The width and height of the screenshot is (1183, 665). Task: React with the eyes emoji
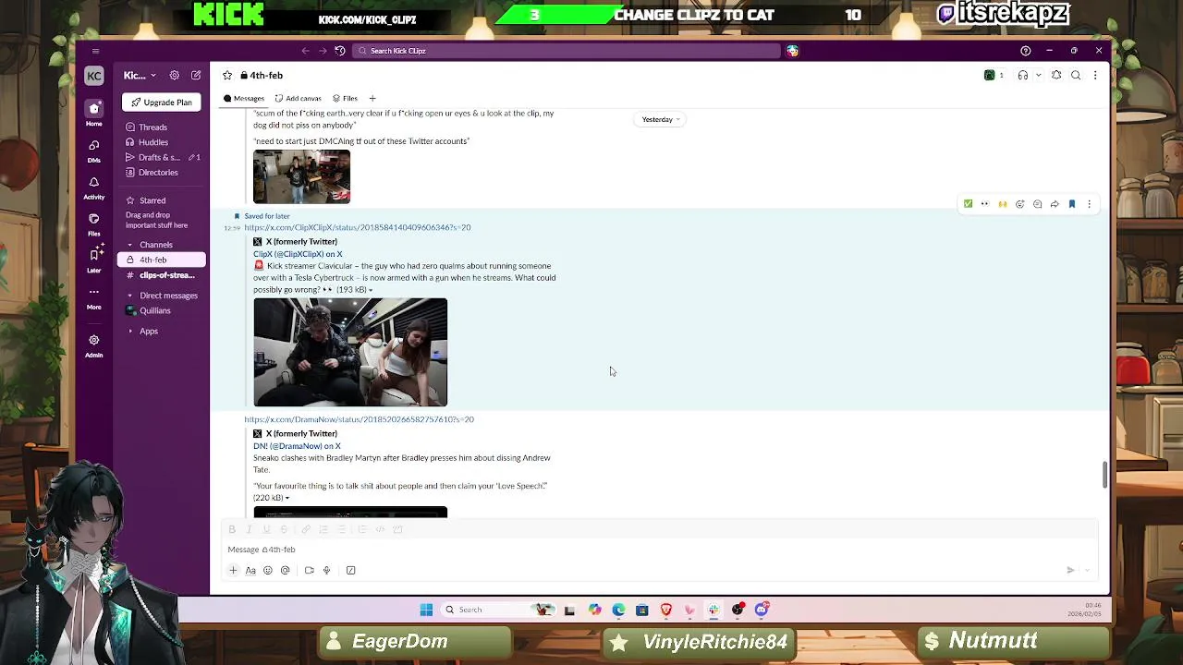click(985, 204)
